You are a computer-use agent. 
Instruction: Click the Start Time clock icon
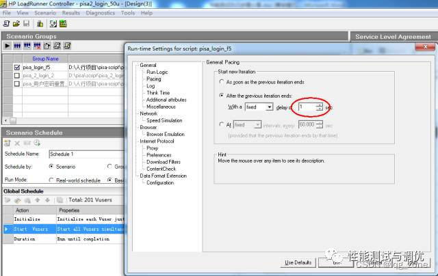click(x=37, y=143)
